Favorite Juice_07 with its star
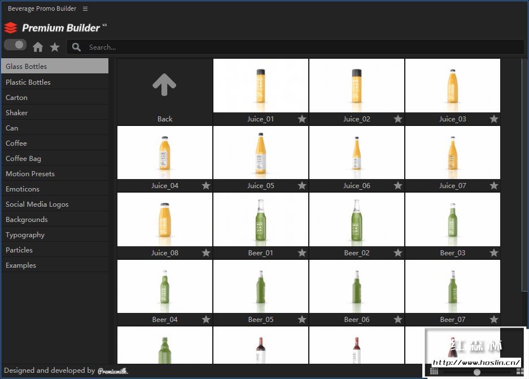Image resolution: width=529 pixels, height=379 pixels. 494,185
